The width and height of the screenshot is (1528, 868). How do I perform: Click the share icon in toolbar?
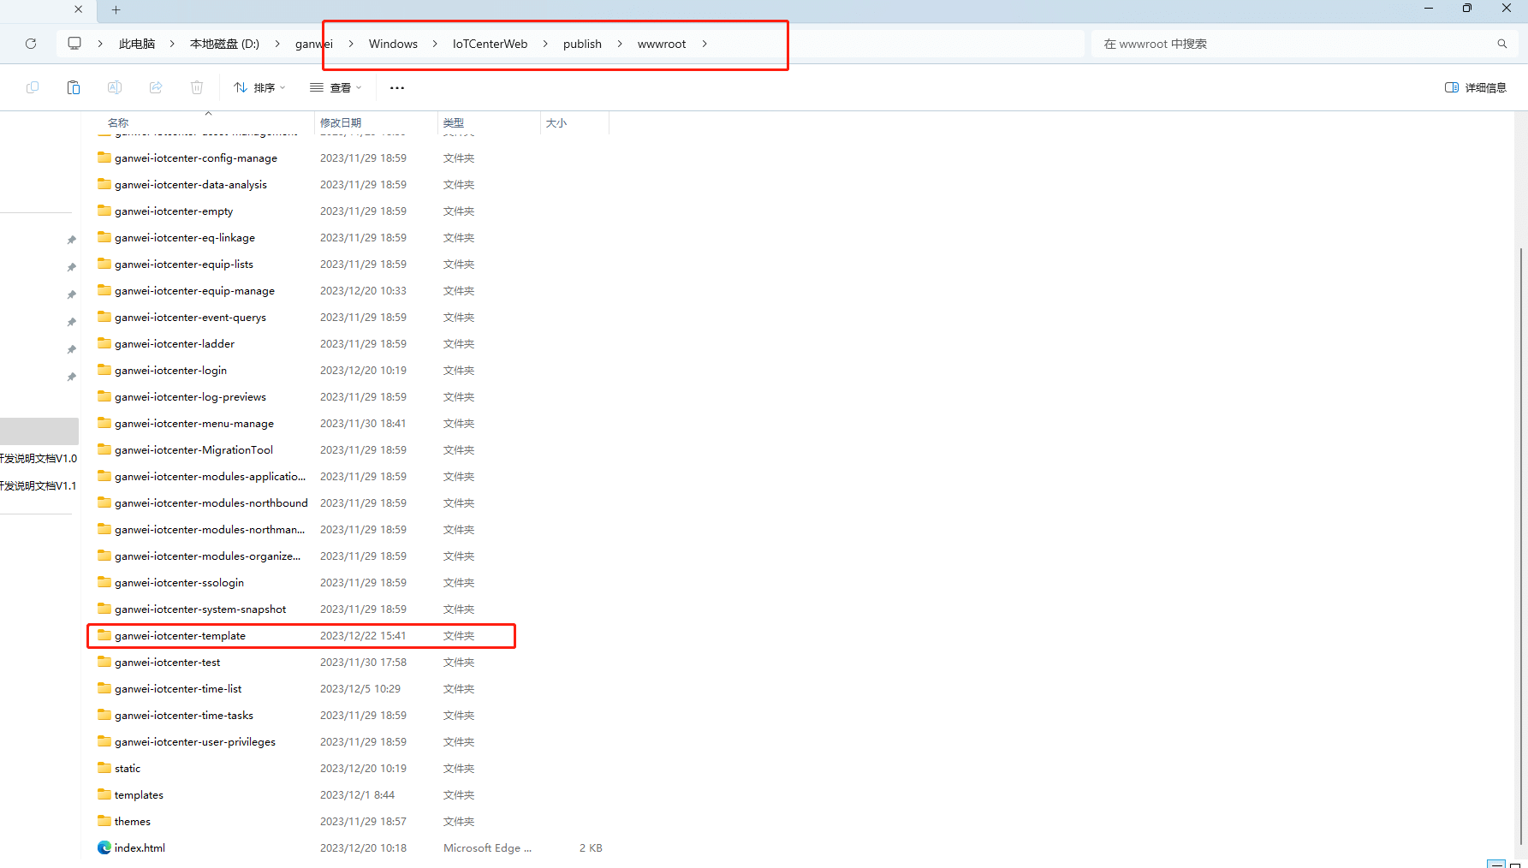156,87
